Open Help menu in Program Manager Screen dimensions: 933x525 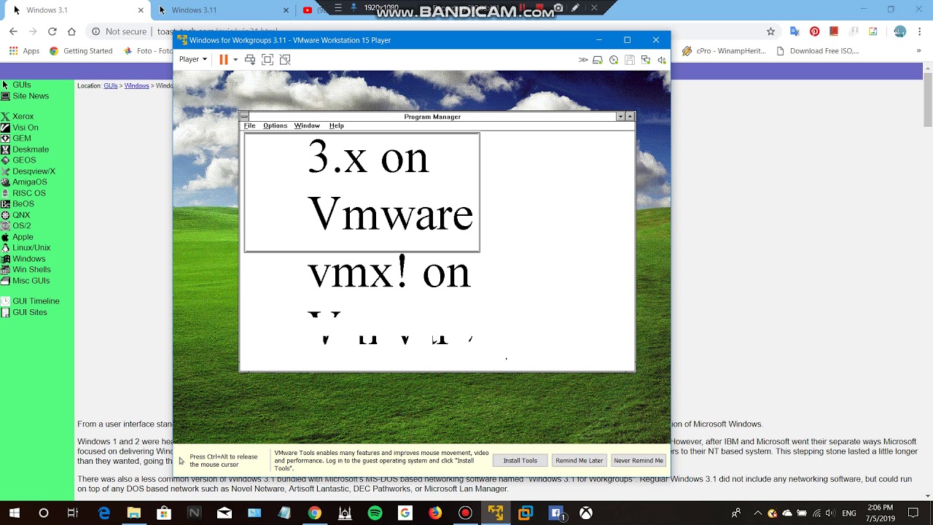coord(336,125)
